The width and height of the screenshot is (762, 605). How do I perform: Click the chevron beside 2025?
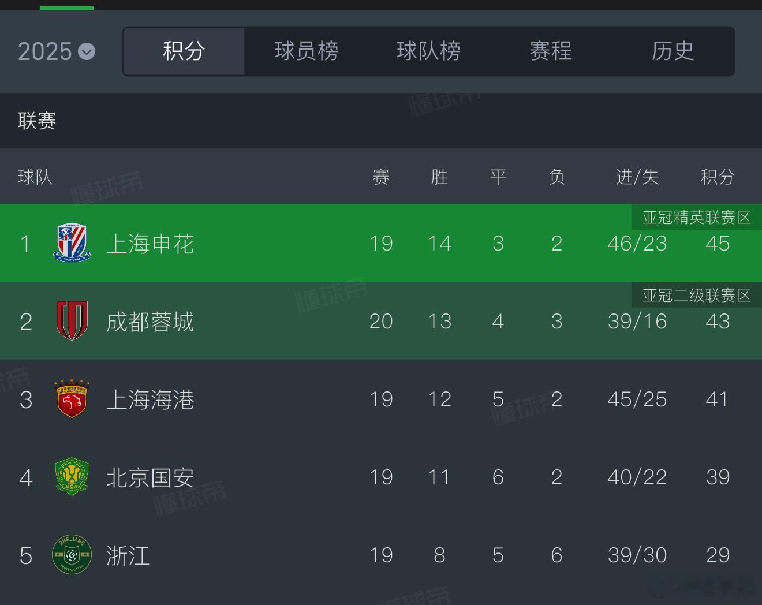[x=87, y=52]
